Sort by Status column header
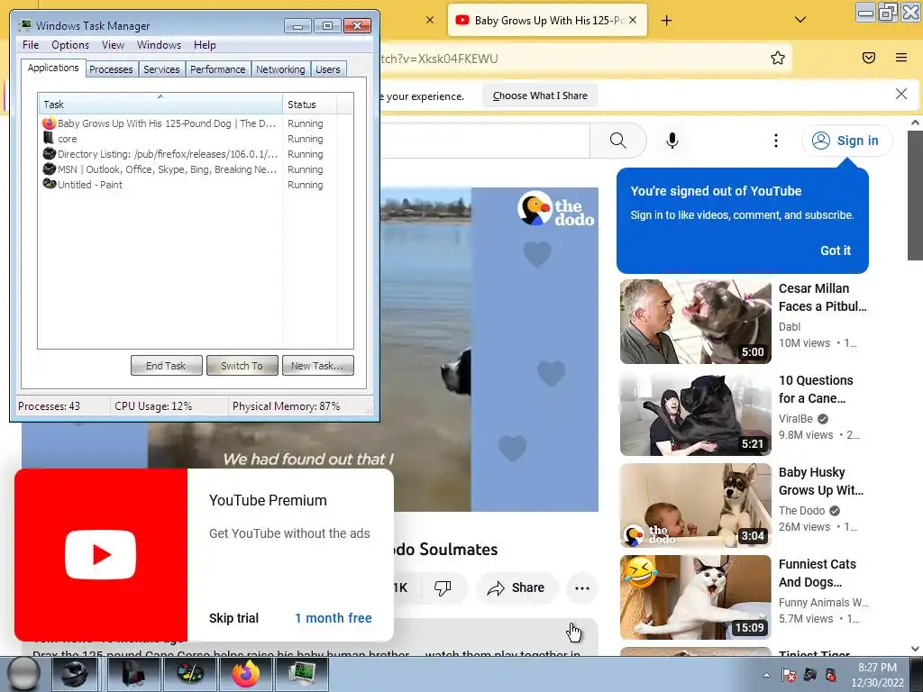Screen dimensions: 923x692 coord(310,105)
